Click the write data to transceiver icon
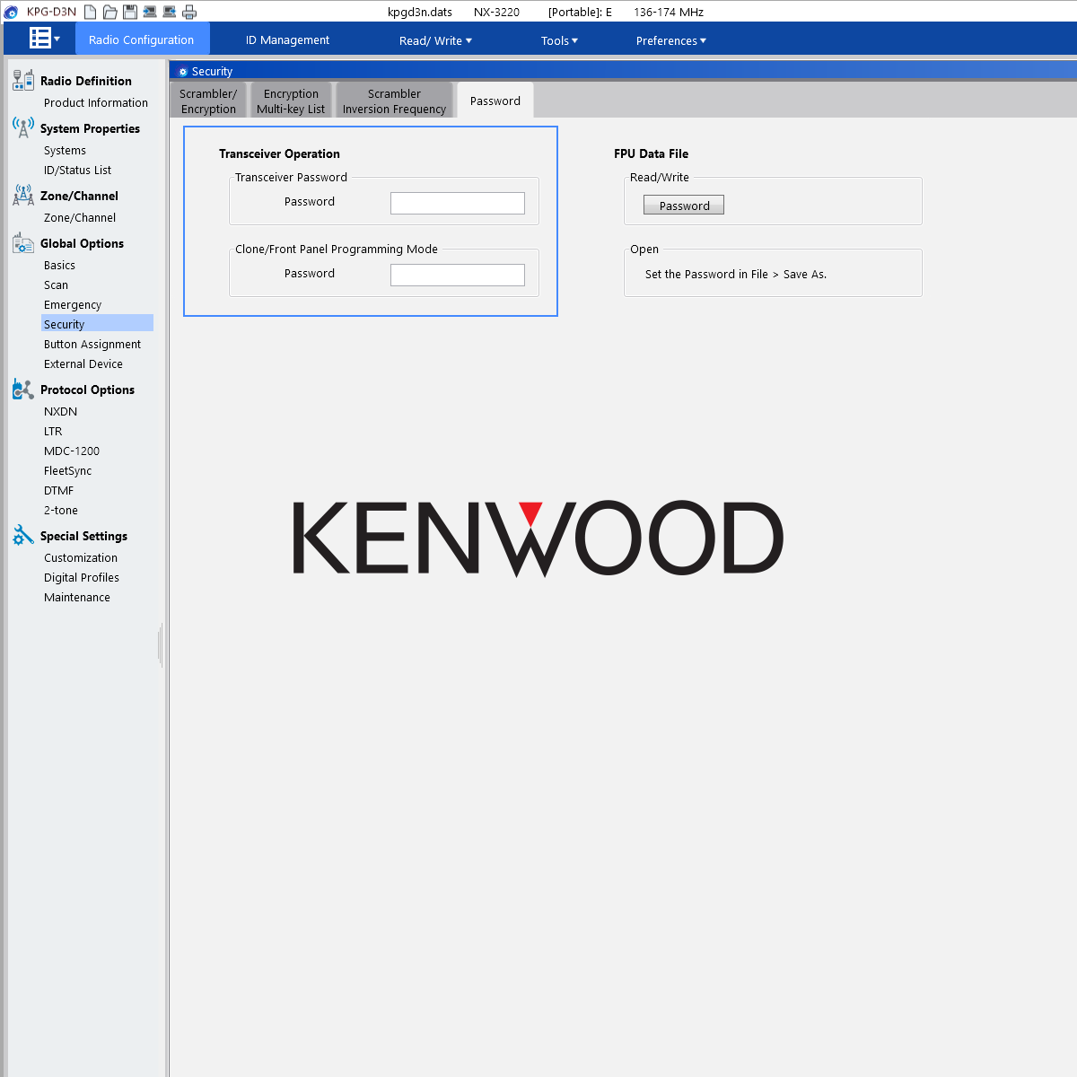 click(169, 12)
